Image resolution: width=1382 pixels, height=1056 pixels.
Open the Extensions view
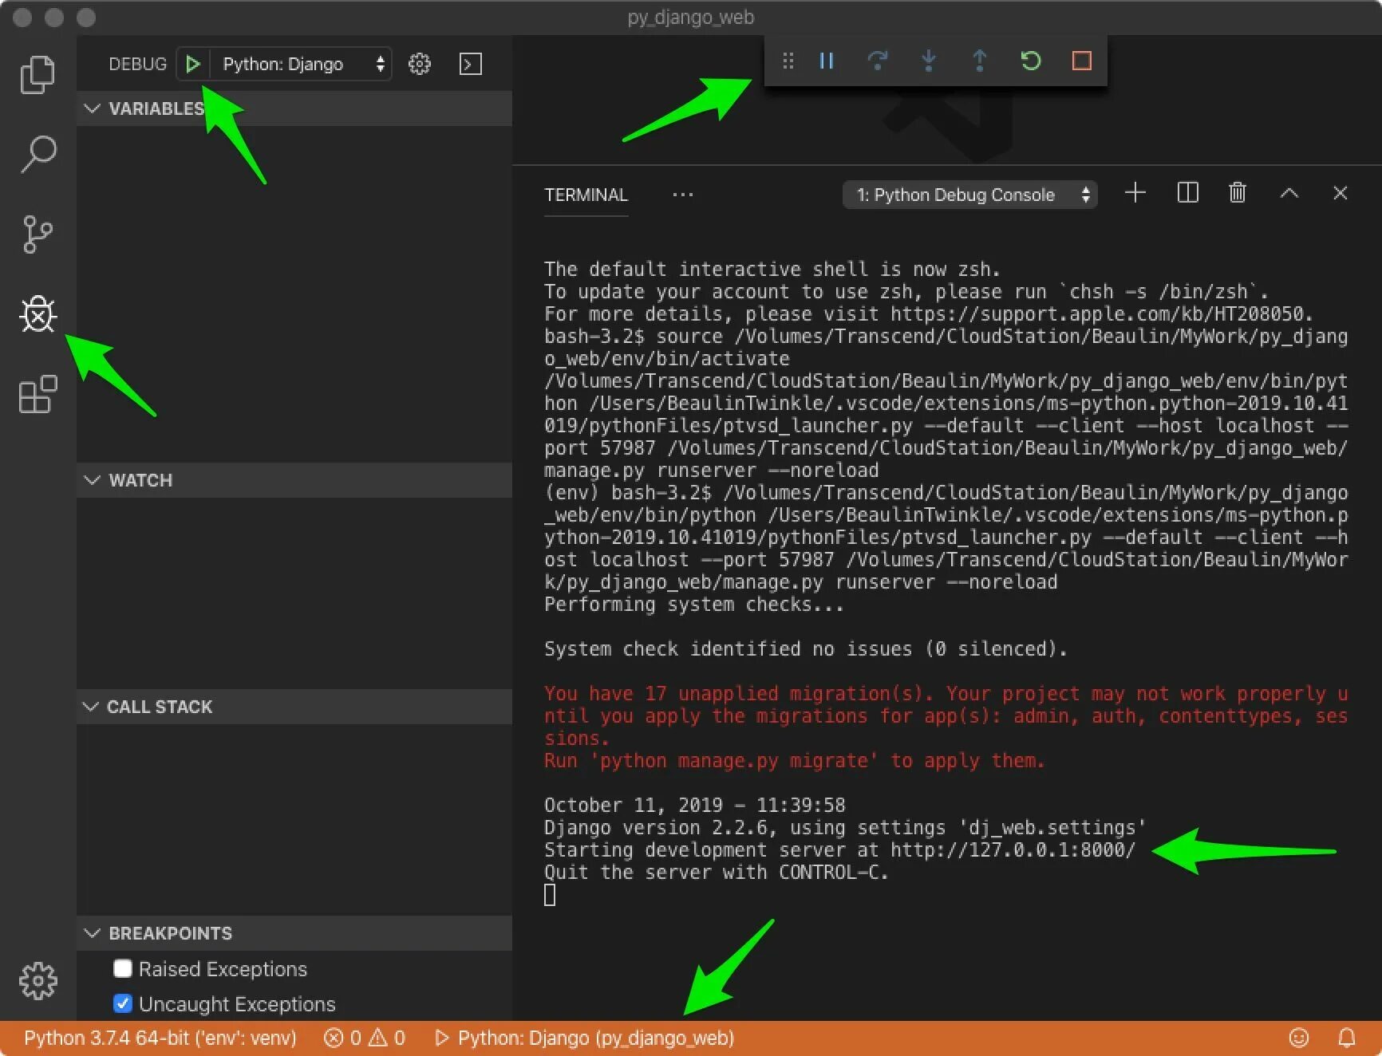point(38,394)
